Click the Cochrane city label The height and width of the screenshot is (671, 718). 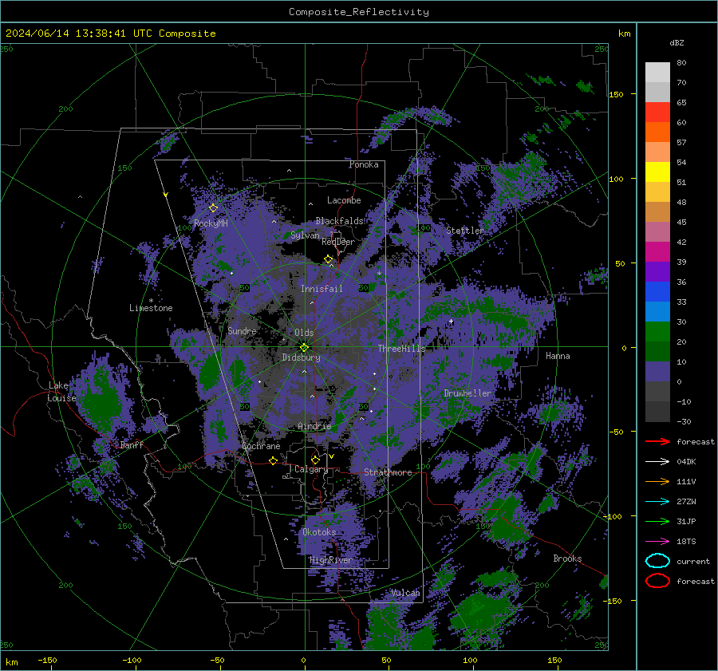pos(261,446)
